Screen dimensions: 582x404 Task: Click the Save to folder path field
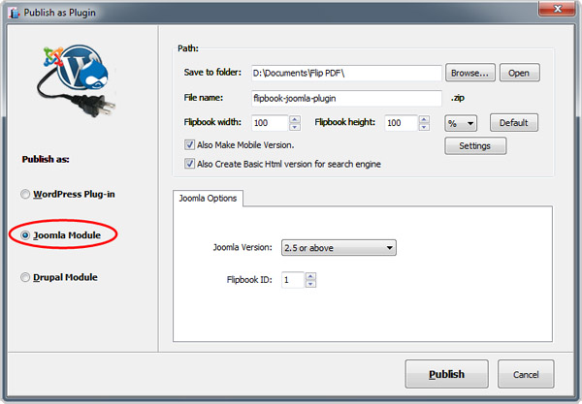pyautogui.click(x=345, y=74)
